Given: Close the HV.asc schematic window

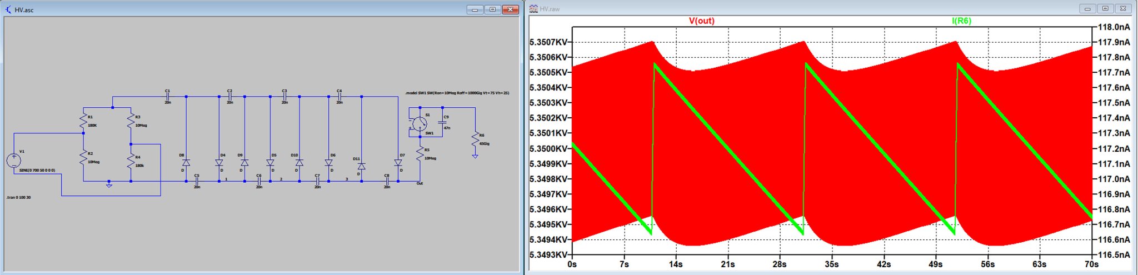Looking at the screenshot, I should pos(510,9).
